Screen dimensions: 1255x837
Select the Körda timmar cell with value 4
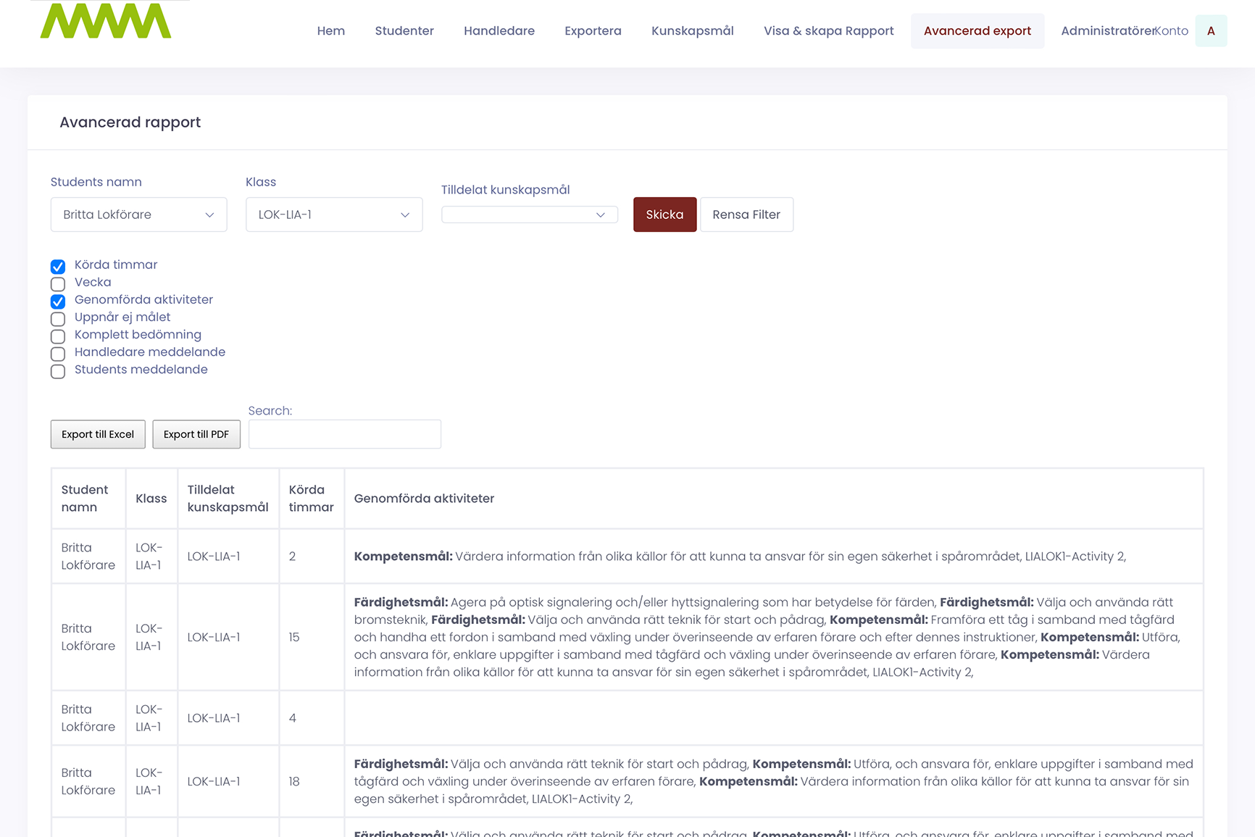(312, 718)
